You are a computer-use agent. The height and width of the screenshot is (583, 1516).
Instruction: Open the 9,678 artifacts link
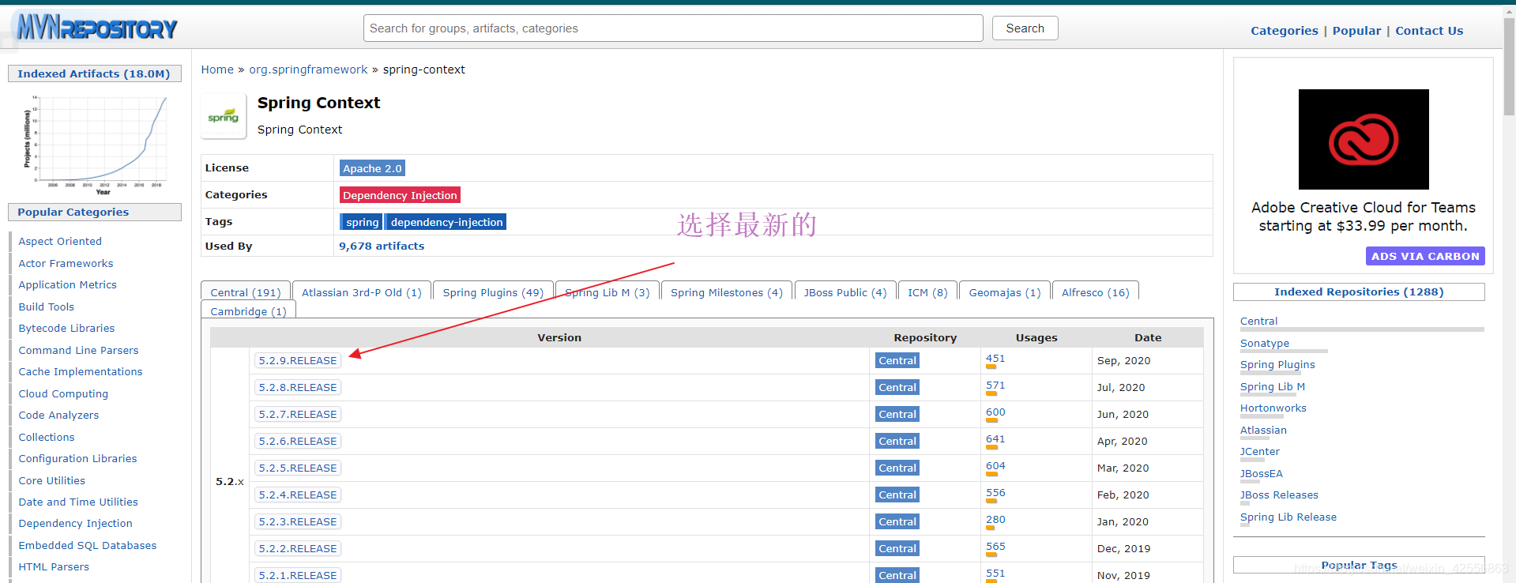click(382, 246)
